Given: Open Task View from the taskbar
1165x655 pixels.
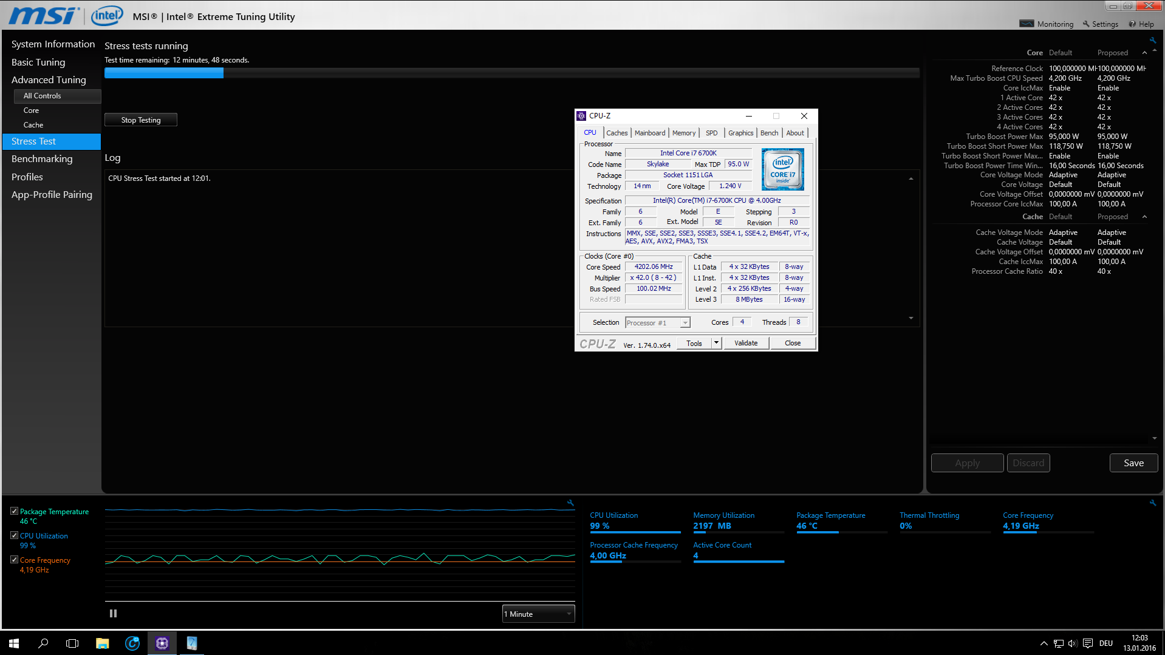Looking at the screenshot, I should 72,643.
